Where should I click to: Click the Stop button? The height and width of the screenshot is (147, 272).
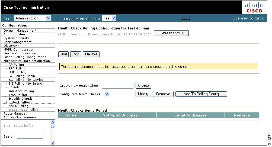[x=75, y=54]
